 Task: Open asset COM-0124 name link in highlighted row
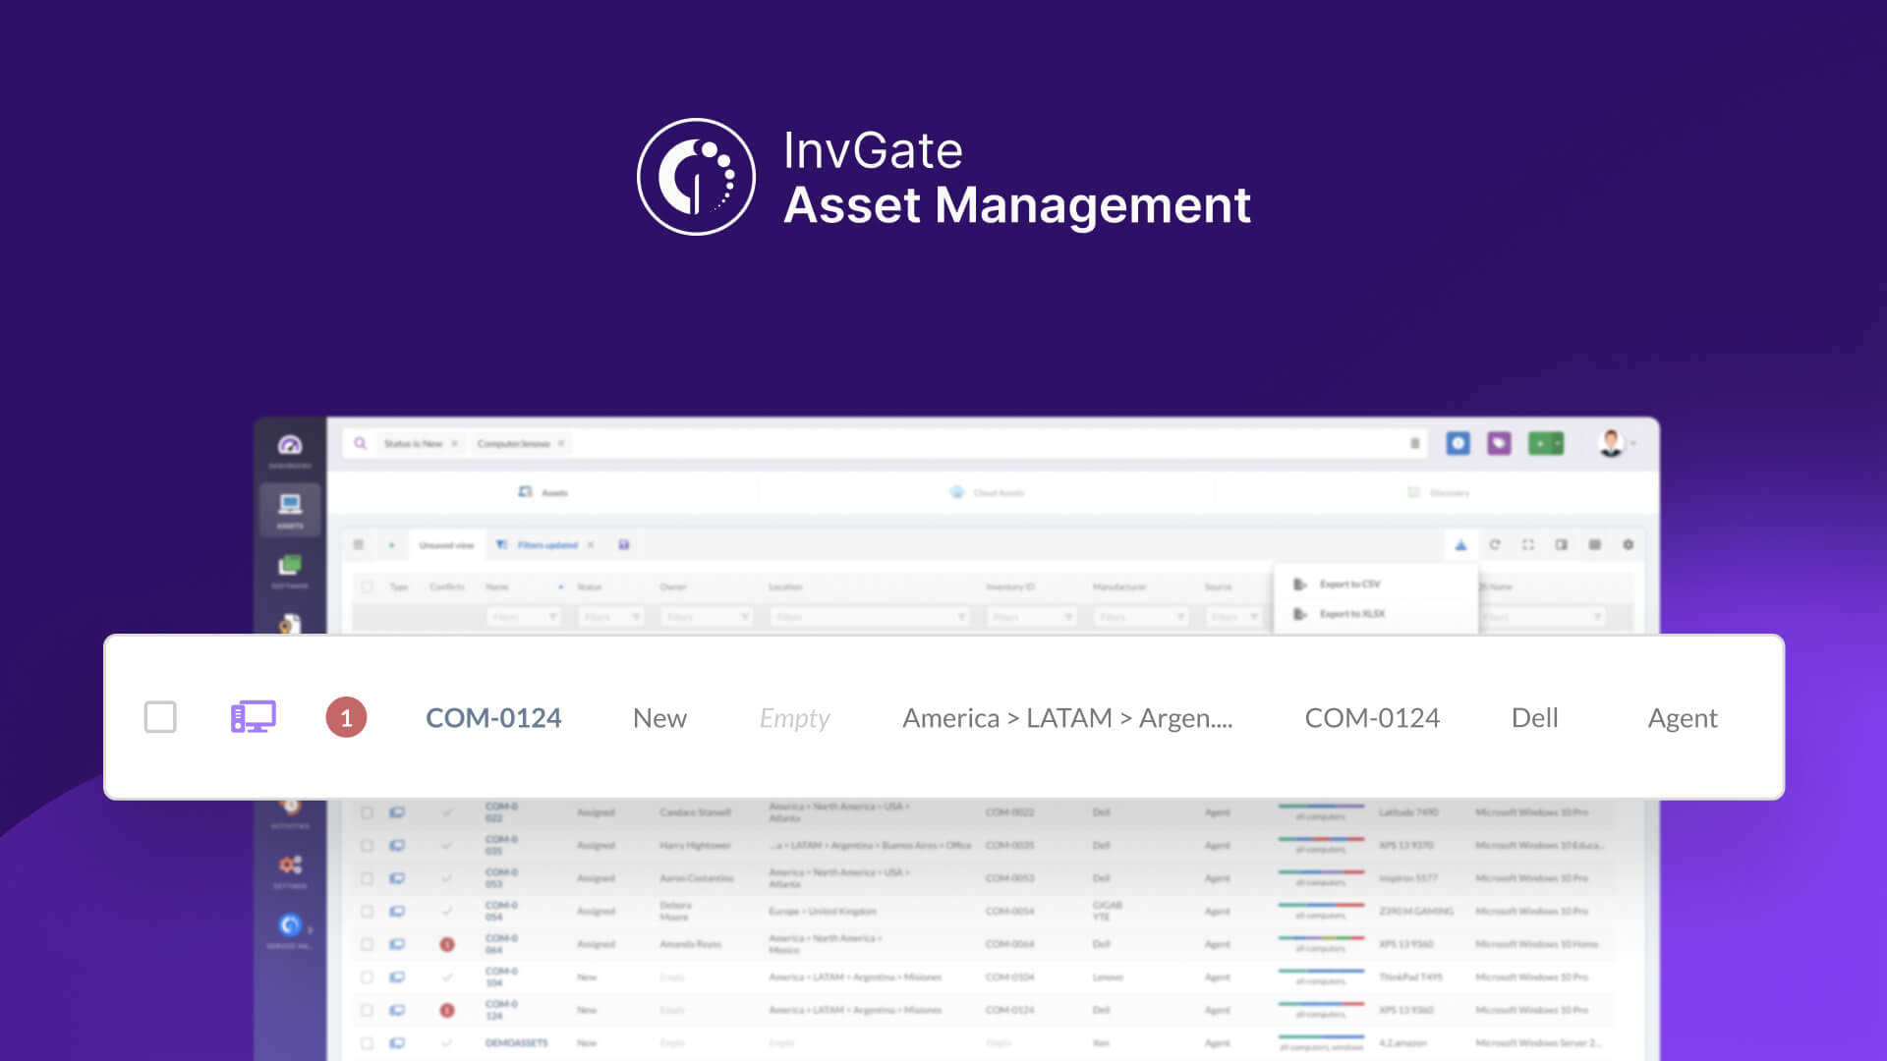(493, 718)
